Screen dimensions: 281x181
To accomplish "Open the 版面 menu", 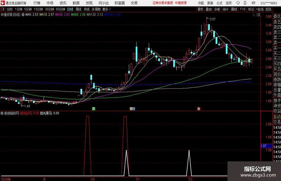I will tap(210, 3).
